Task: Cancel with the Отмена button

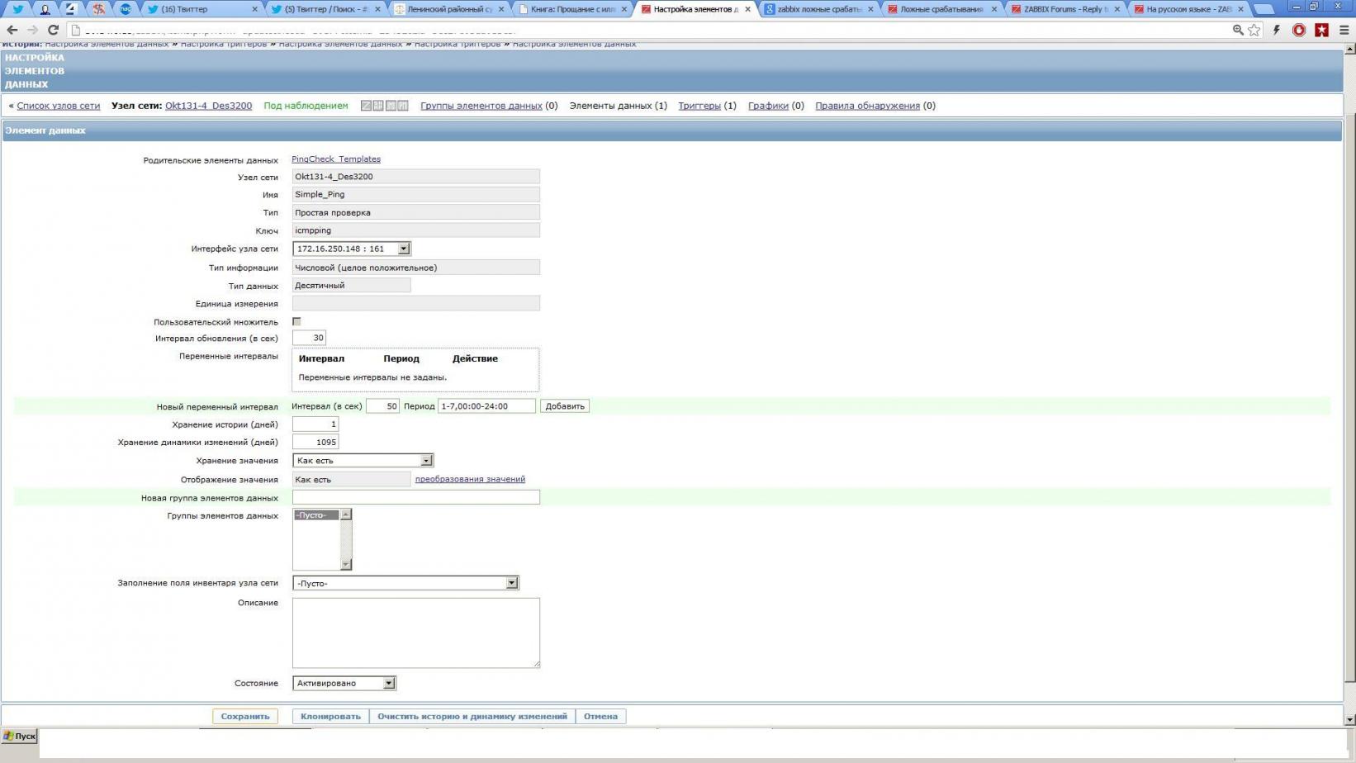Action: click(x=600, y=717)
